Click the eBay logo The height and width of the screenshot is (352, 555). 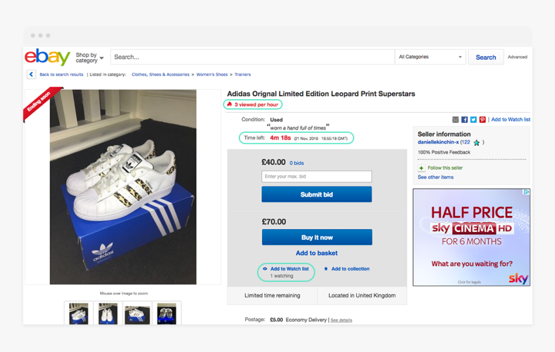tap(47, 57)
